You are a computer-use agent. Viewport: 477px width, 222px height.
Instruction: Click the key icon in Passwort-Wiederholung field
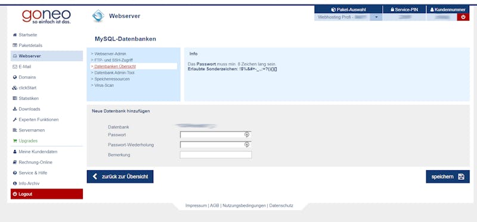[247, 145]
